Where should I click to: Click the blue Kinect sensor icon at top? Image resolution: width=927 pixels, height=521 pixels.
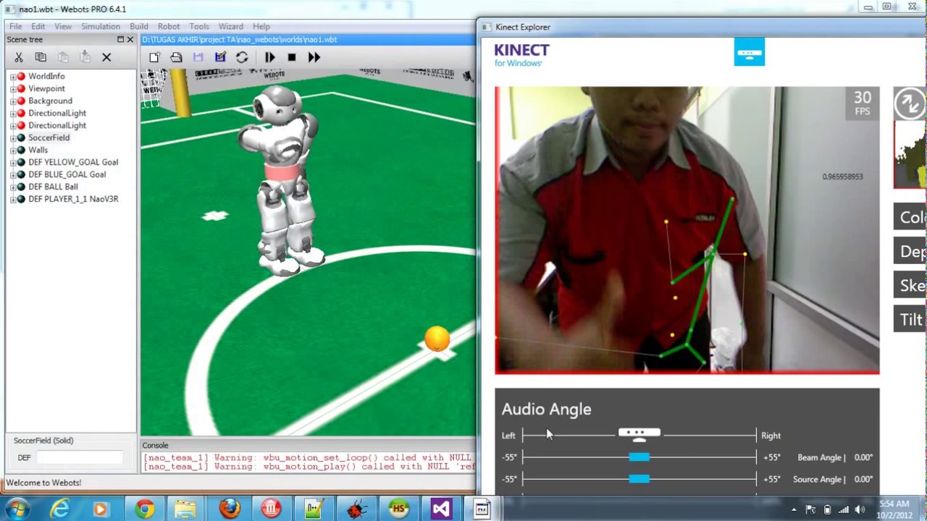(749, 53)
